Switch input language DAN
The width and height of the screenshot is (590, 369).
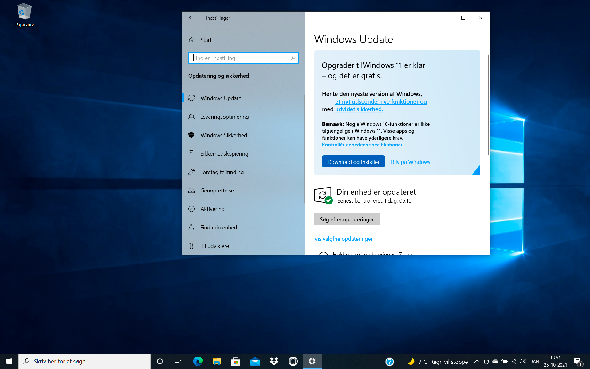click(534, 361)
